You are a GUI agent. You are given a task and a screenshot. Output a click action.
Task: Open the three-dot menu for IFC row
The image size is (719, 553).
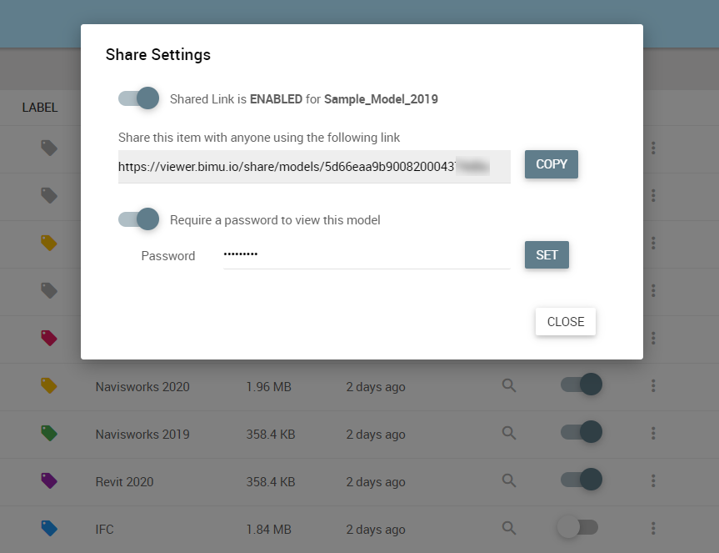pos(653,528)
